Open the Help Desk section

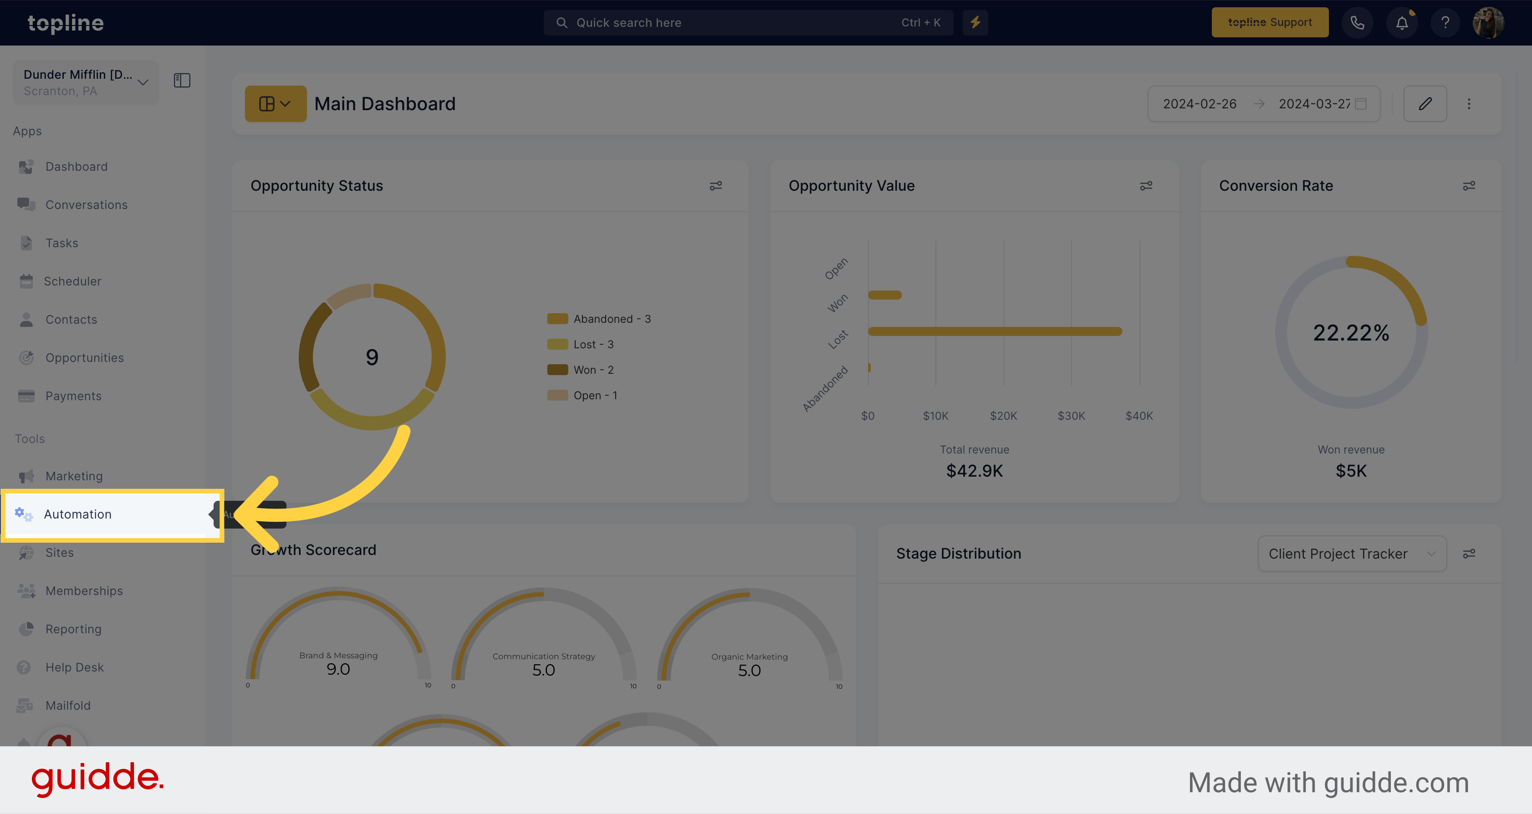click(73, 667)
